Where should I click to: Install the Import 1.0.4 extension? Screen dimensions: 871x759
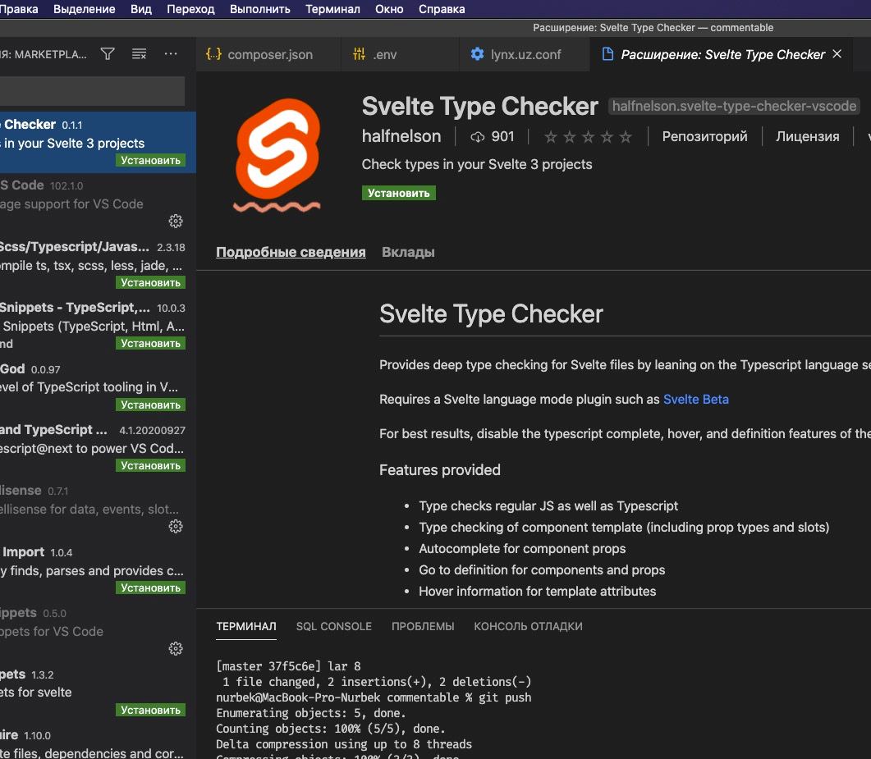point(150,588)
